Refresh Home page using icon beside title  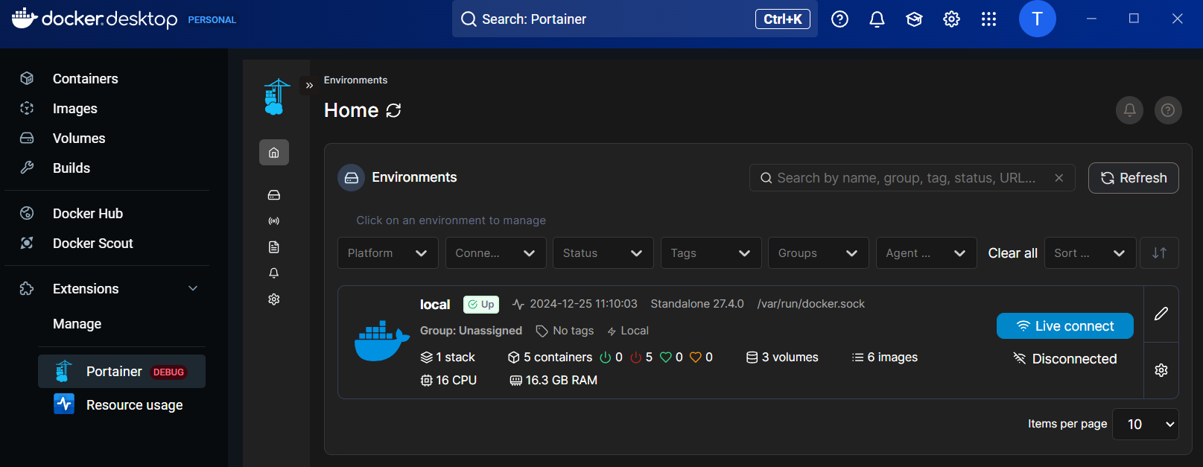tap(393, 111)
